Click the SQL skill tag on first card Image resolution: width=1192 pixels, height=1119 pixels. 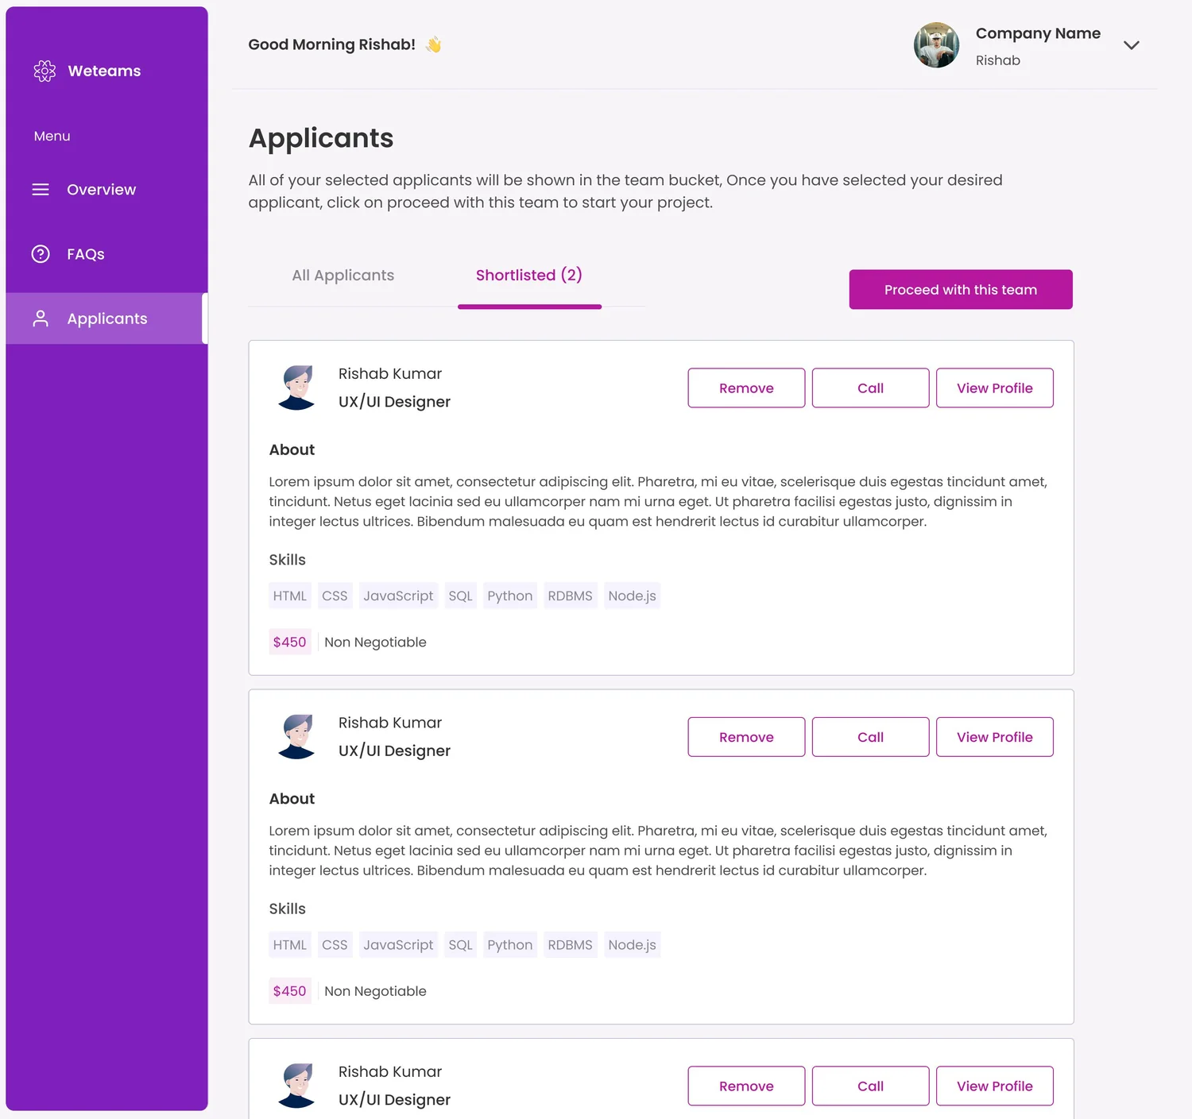(x=461, y=596)
